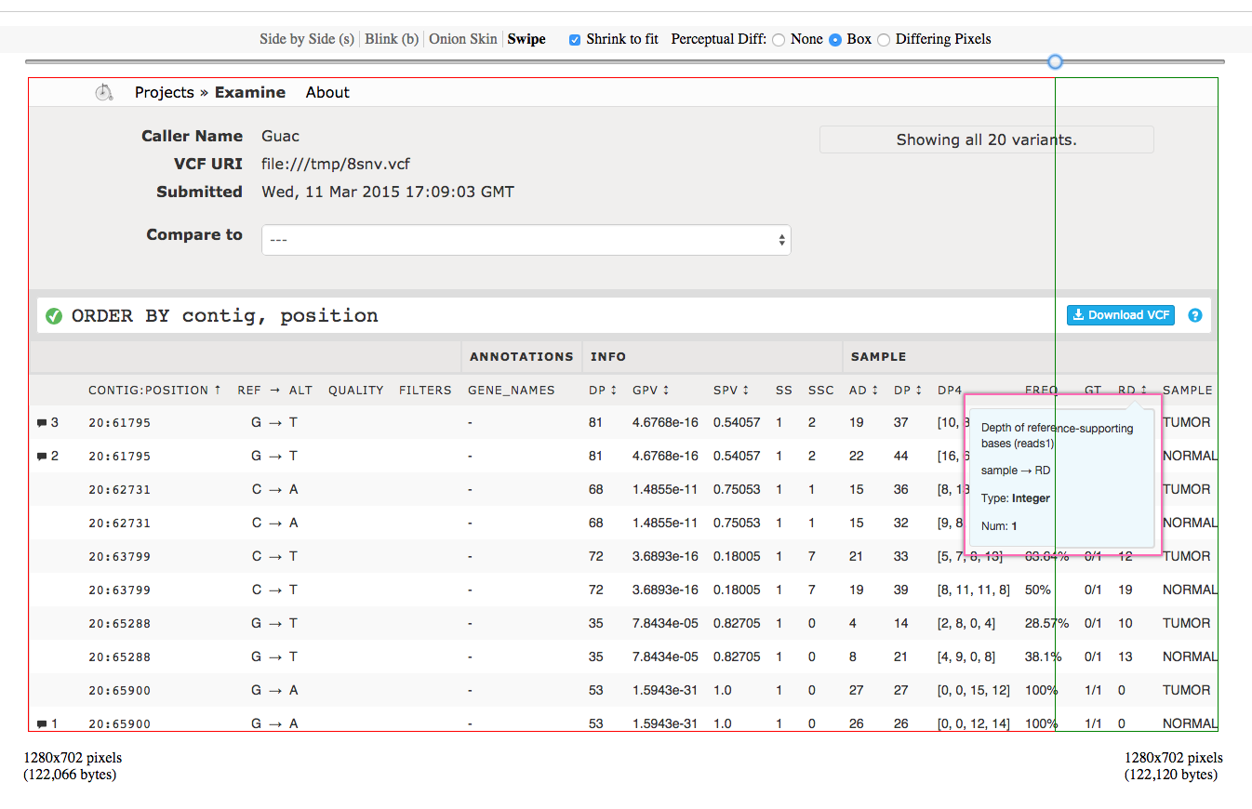The image size is (1252, 809).
Task: Go to Projects in the navigation bar
Action: pyautogui.click(x=165, y=92)
